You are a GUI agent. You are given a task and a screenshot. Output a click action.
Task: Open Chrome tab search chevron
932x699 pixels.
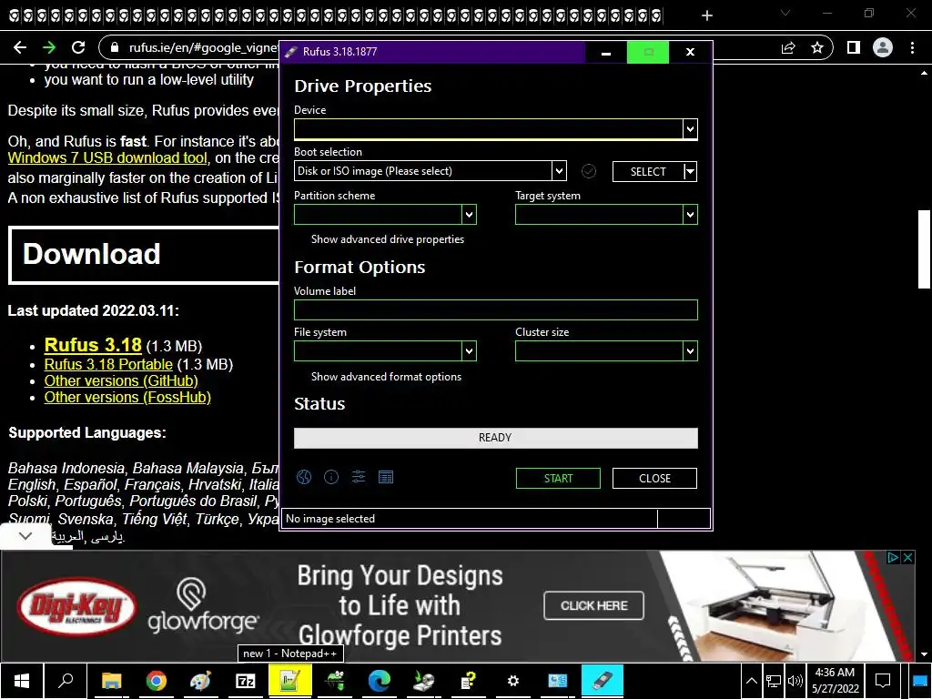pyautogui.click(x=785, y=14)
